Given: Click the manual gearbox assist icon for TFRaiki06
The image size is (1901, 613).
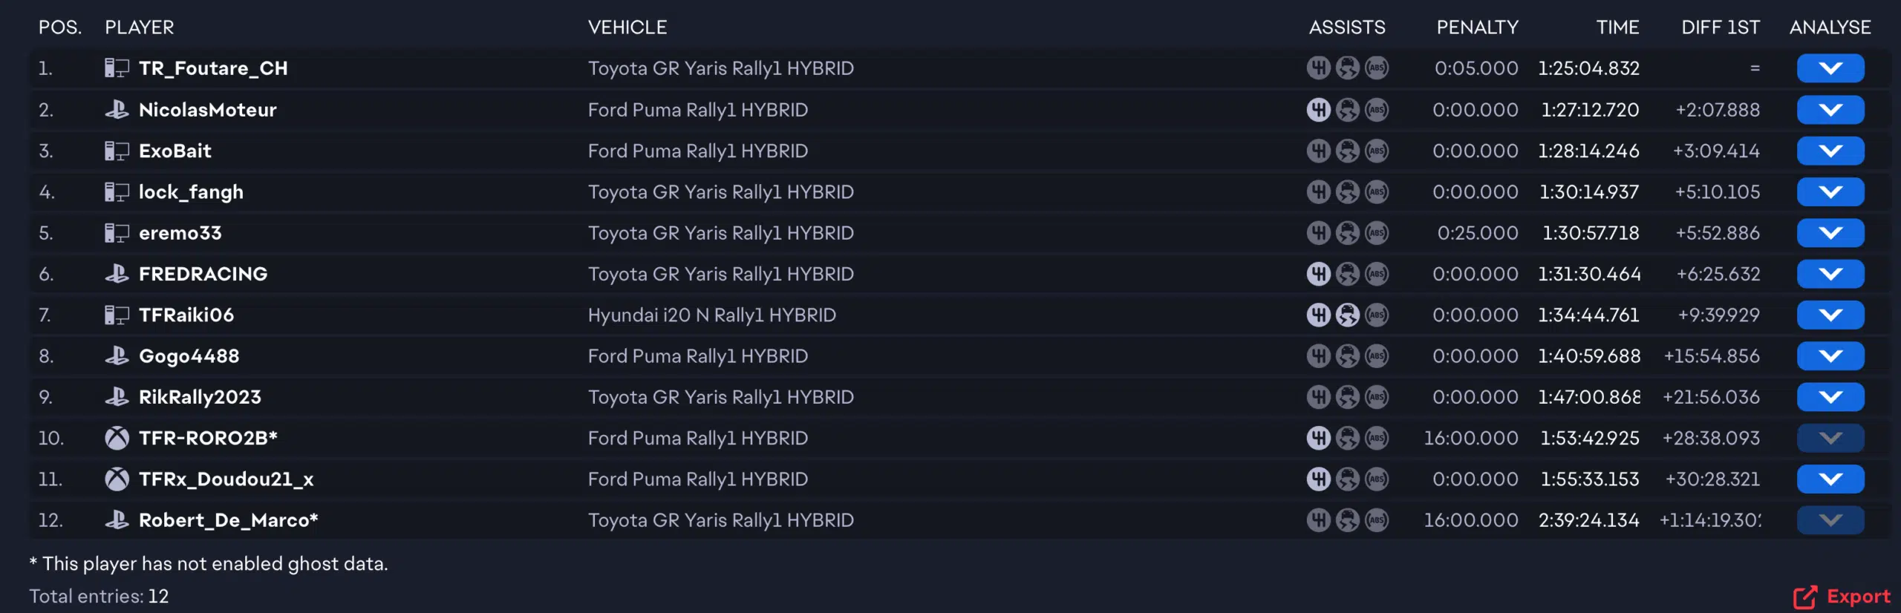Looking at the screenshot, I should point(1318,315).
